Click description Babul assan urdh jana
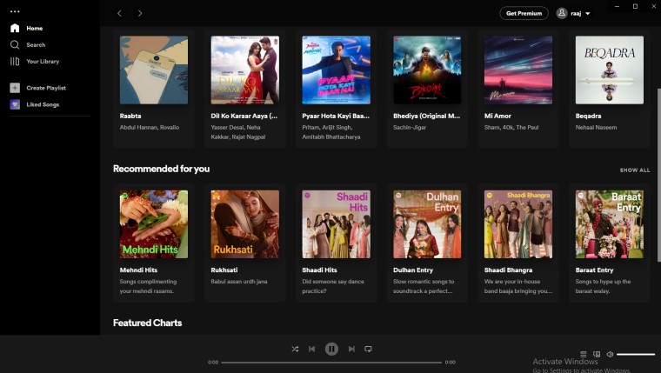 (x=239, y=282)
